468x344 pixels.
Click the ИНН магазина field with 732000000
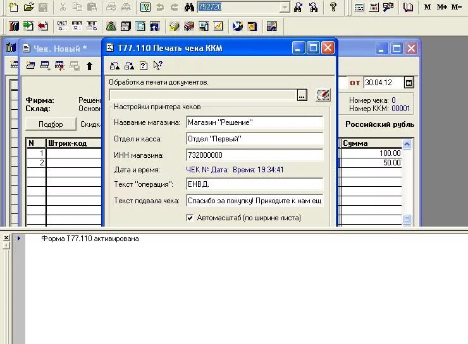point(255,155)
